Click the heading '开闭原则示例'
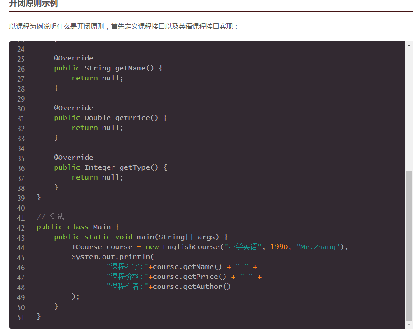Viewport: 417px width, 334px height. [33, 3]
